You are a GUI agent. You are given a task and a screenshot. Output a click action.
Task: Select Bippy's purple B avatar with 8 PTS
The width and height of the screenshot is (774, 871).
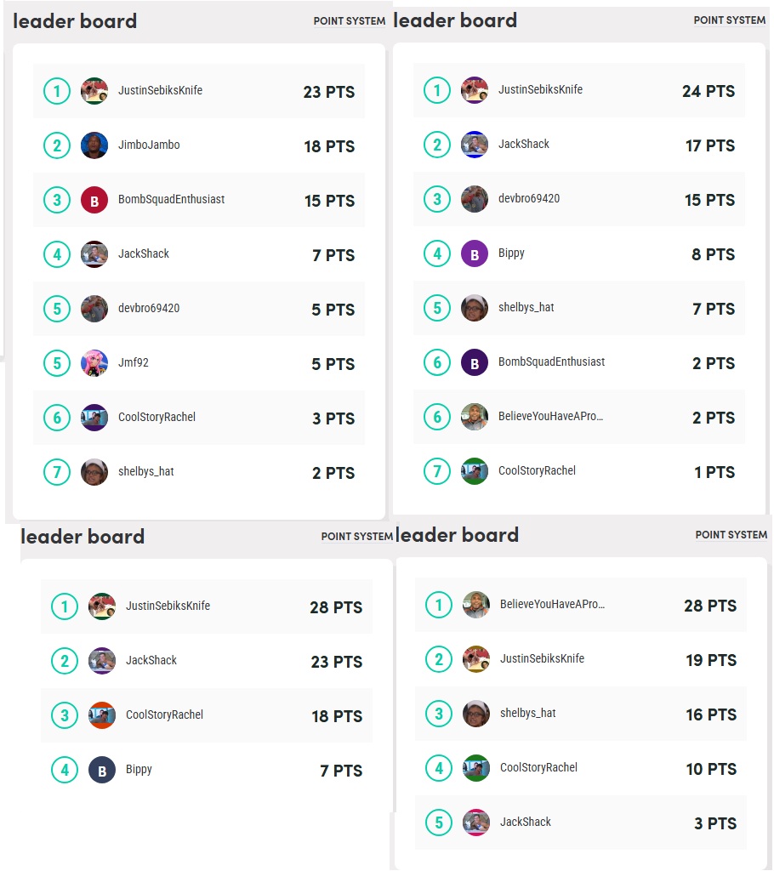pyautogui.click(x=475, y=253)
